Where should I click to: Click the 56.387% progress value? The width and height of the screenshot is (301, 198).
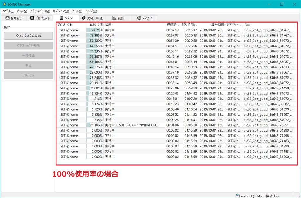click(x=96, y=56)
